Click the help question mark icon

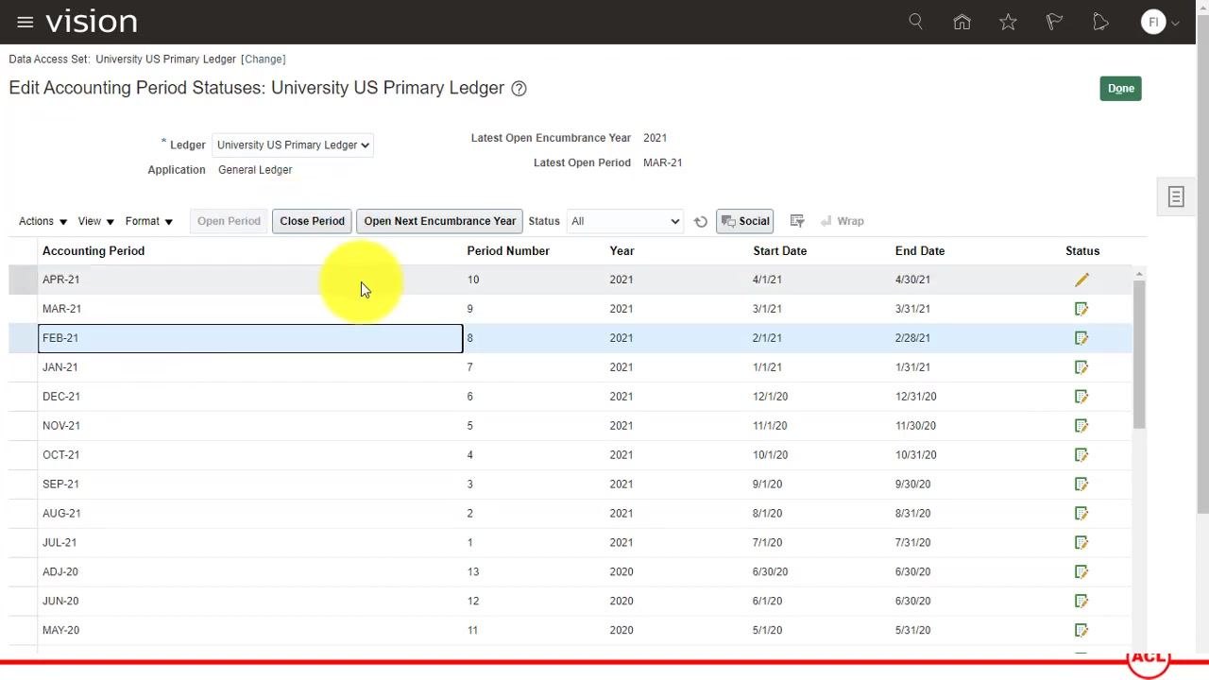tap(519, 89)
